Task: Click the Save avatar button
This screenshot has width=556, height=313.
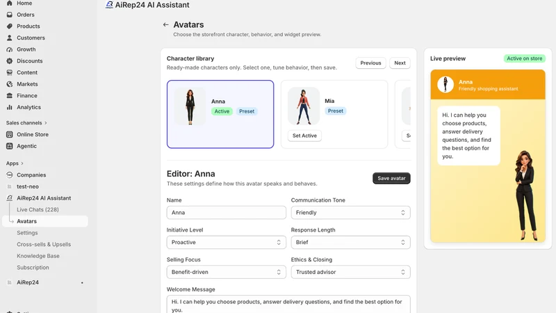Action: (x=391, y=178)
